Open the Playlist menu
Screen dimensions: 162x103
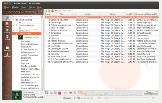15,7
